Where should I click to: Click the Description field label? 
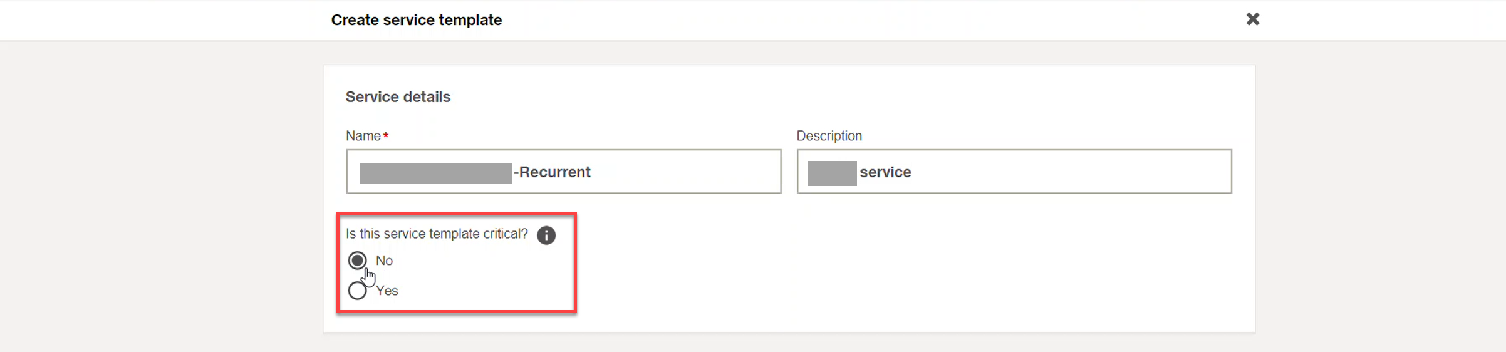coord(829,136)
